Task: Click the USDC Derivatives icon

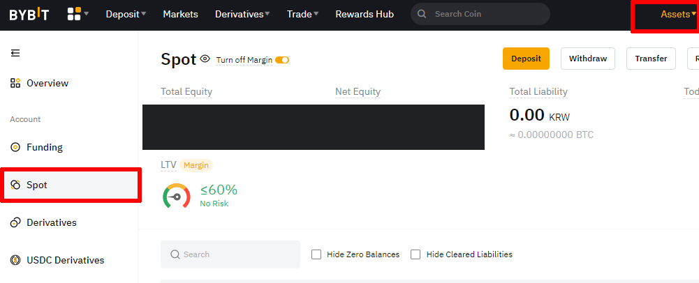Action: 15,260
